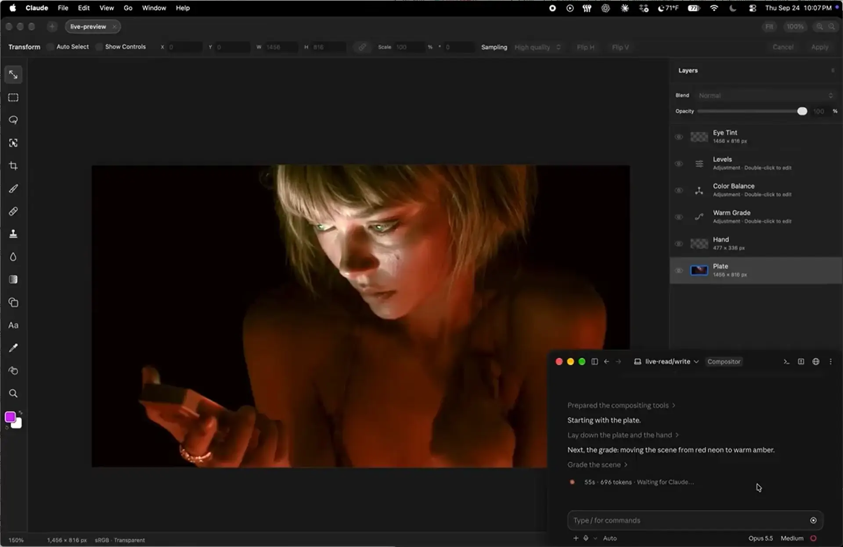This screenshot has height=547, width=843.
Task: Click the add attachment plus icon
Action: pyautogui.click(x=576, y=538)
